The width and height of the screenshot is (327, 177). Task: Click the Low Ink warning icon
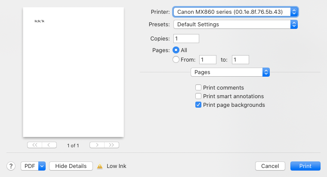pos(100,166)
